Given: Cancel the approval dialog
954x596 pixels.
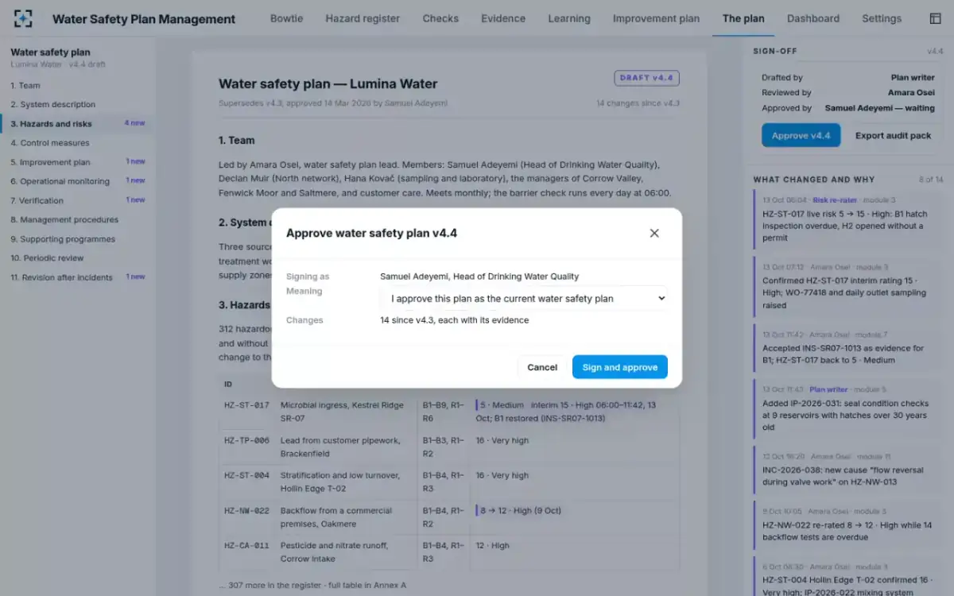Looking at the screenshot, I should (542, 367).
